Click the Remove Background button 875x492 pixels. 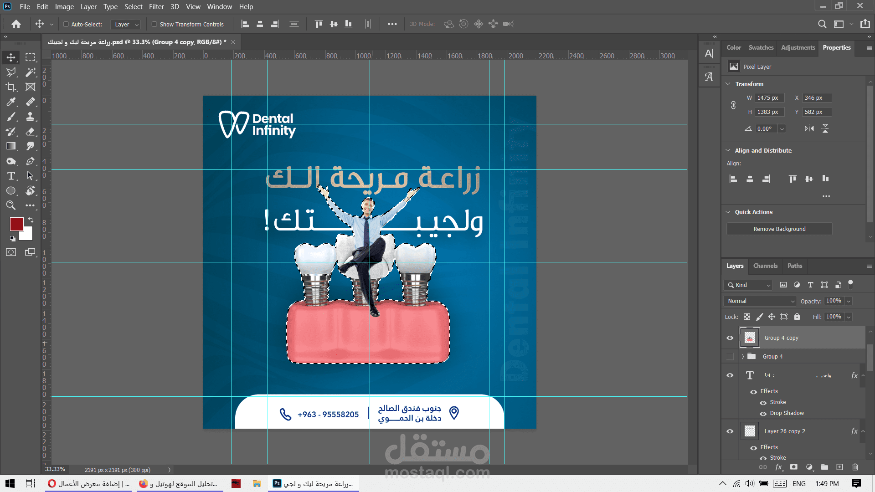(x=779, y=229)
